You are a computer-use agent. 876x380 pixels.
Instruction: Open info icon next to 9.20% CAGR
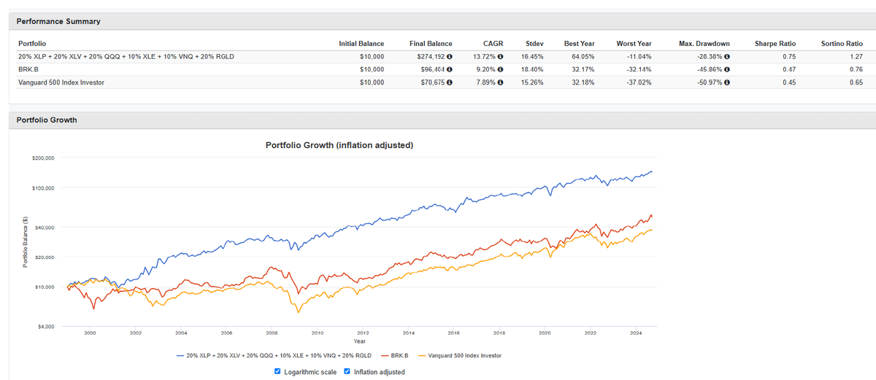[500, 70]
